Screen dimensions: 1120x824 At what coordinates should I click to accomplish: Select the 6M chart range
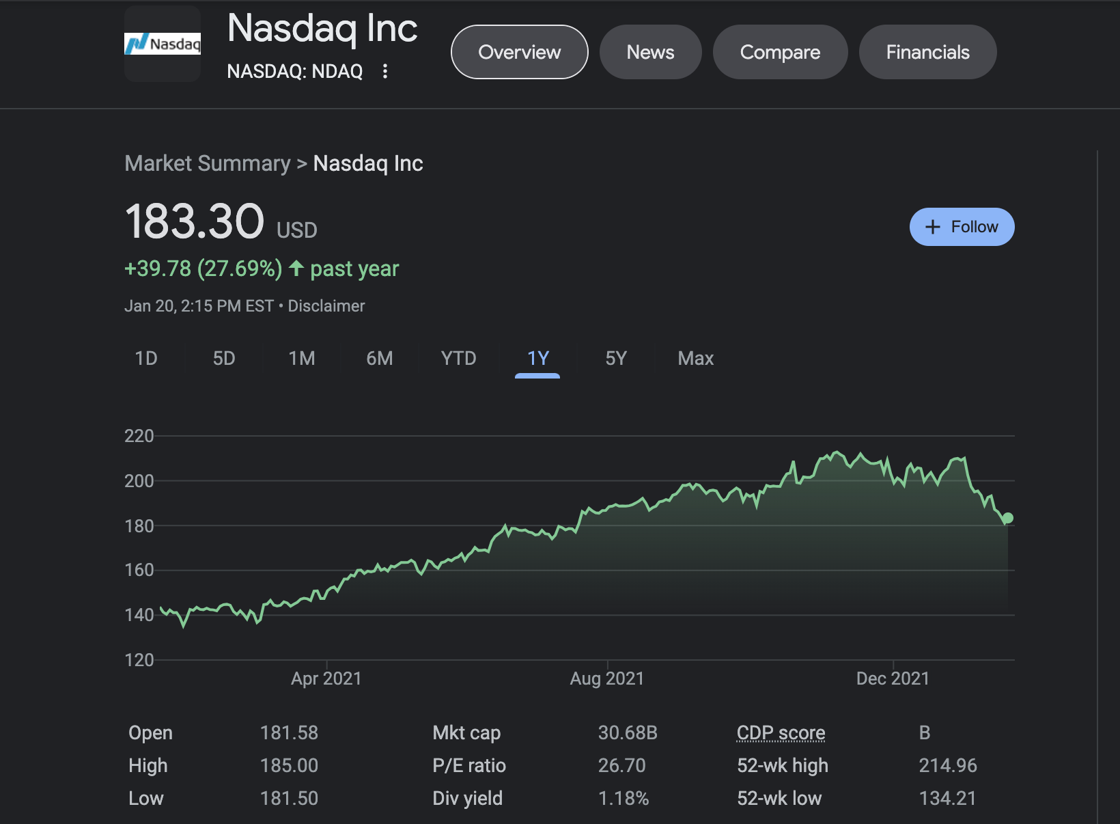pos(380,358)
